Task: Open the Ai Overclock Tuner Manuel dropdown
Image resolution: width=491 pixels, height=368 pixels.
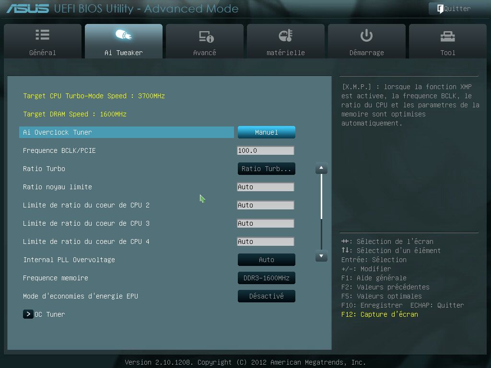Action: (266, 132)
